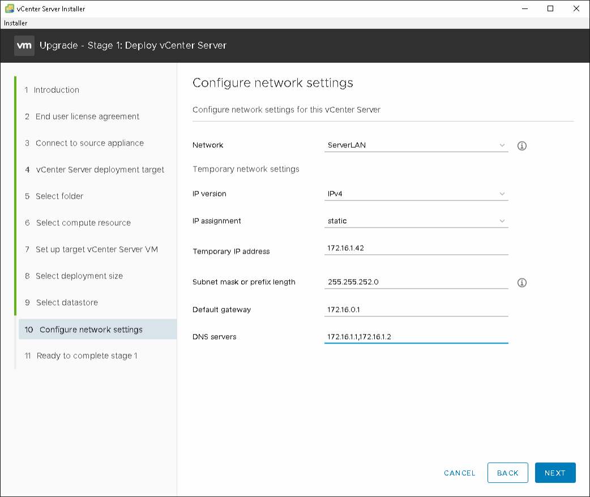
Task: Click into the Temporary IP address field
Action: point(416,249)
